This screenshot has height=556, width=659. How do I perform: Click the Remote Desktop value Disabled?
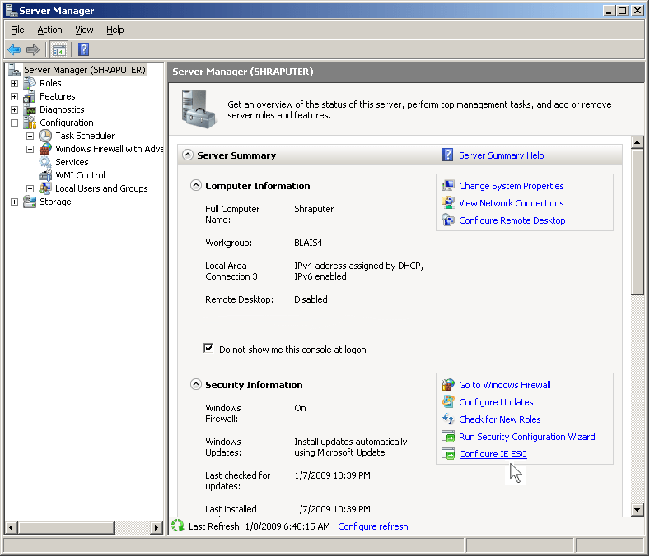311,299
